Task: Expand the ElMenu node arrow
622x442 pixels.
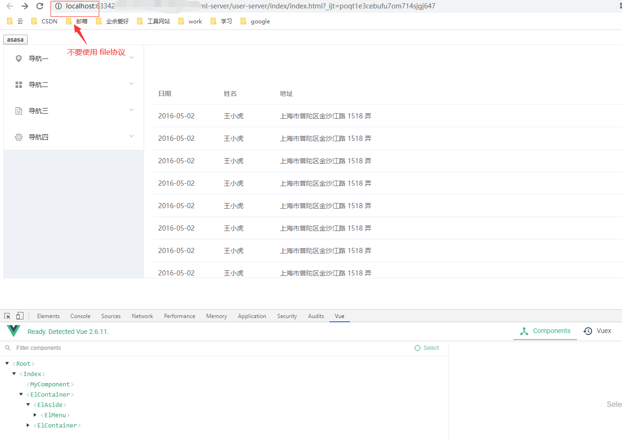Action: click(x=35, y=415)
